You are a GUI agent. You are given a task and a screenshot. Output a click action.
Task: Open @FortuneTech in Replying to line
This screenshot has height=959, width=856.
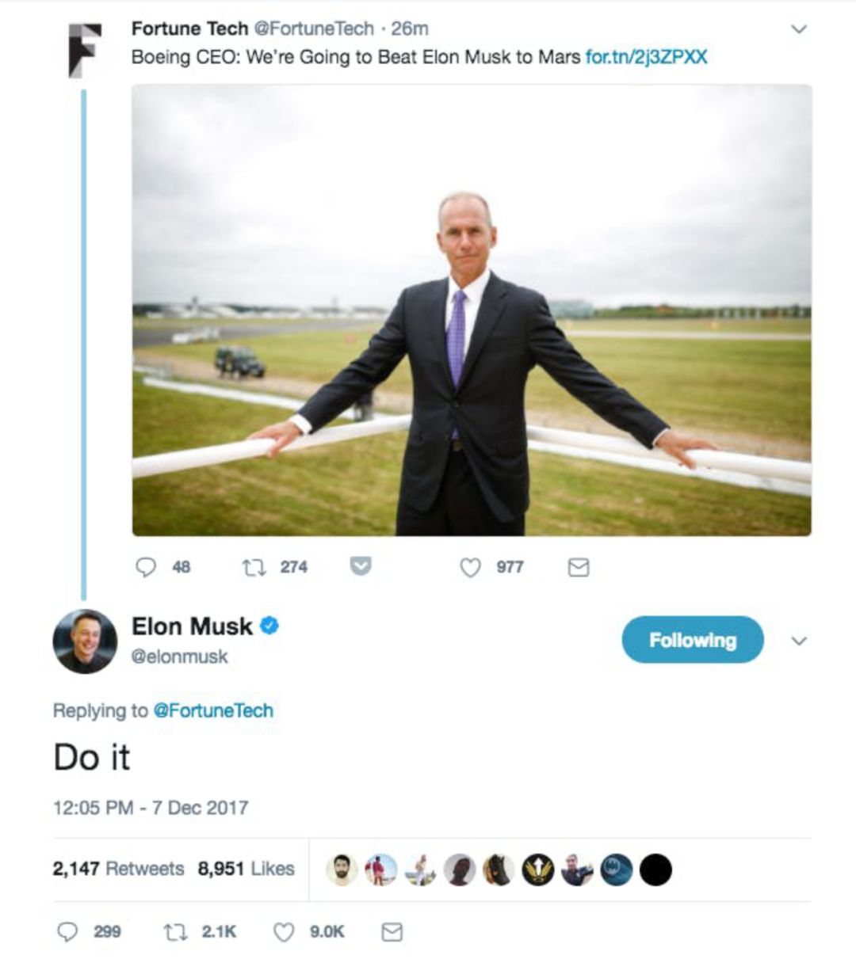point(212,710)
